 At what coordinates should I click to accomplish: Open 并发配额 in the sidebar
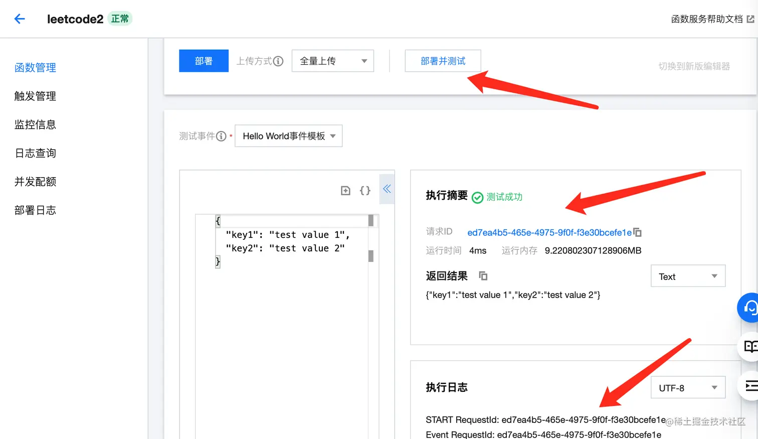[35, 182]
